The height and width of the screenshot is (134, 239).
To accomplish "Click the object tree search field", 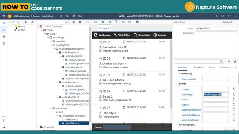I will (x=53, y=22).
